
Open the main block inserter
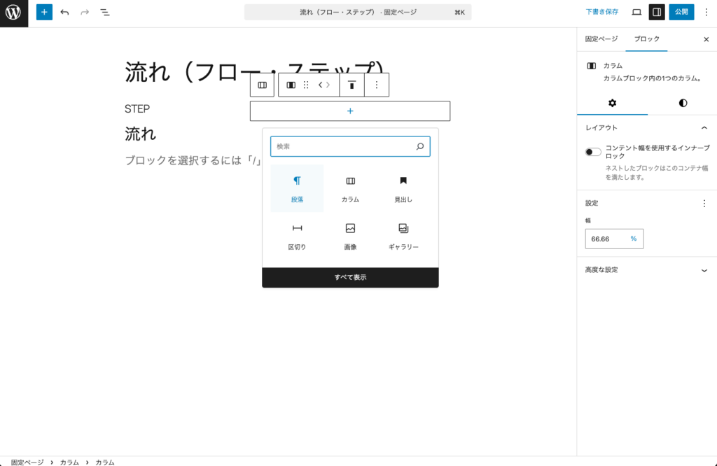pos(43,12)
